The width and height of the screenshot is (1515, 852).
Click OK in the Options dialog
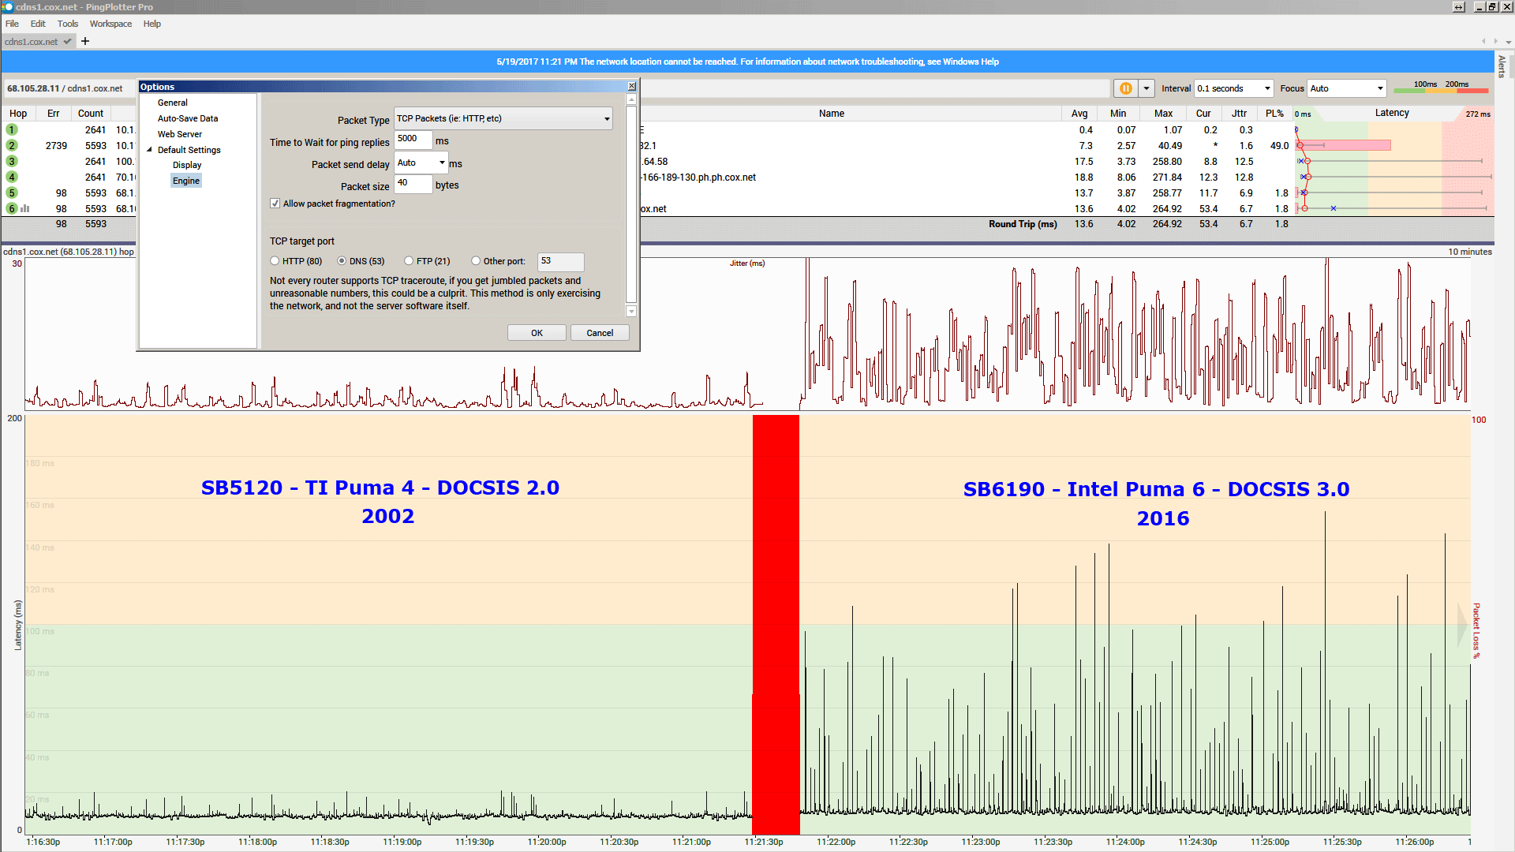537,333
